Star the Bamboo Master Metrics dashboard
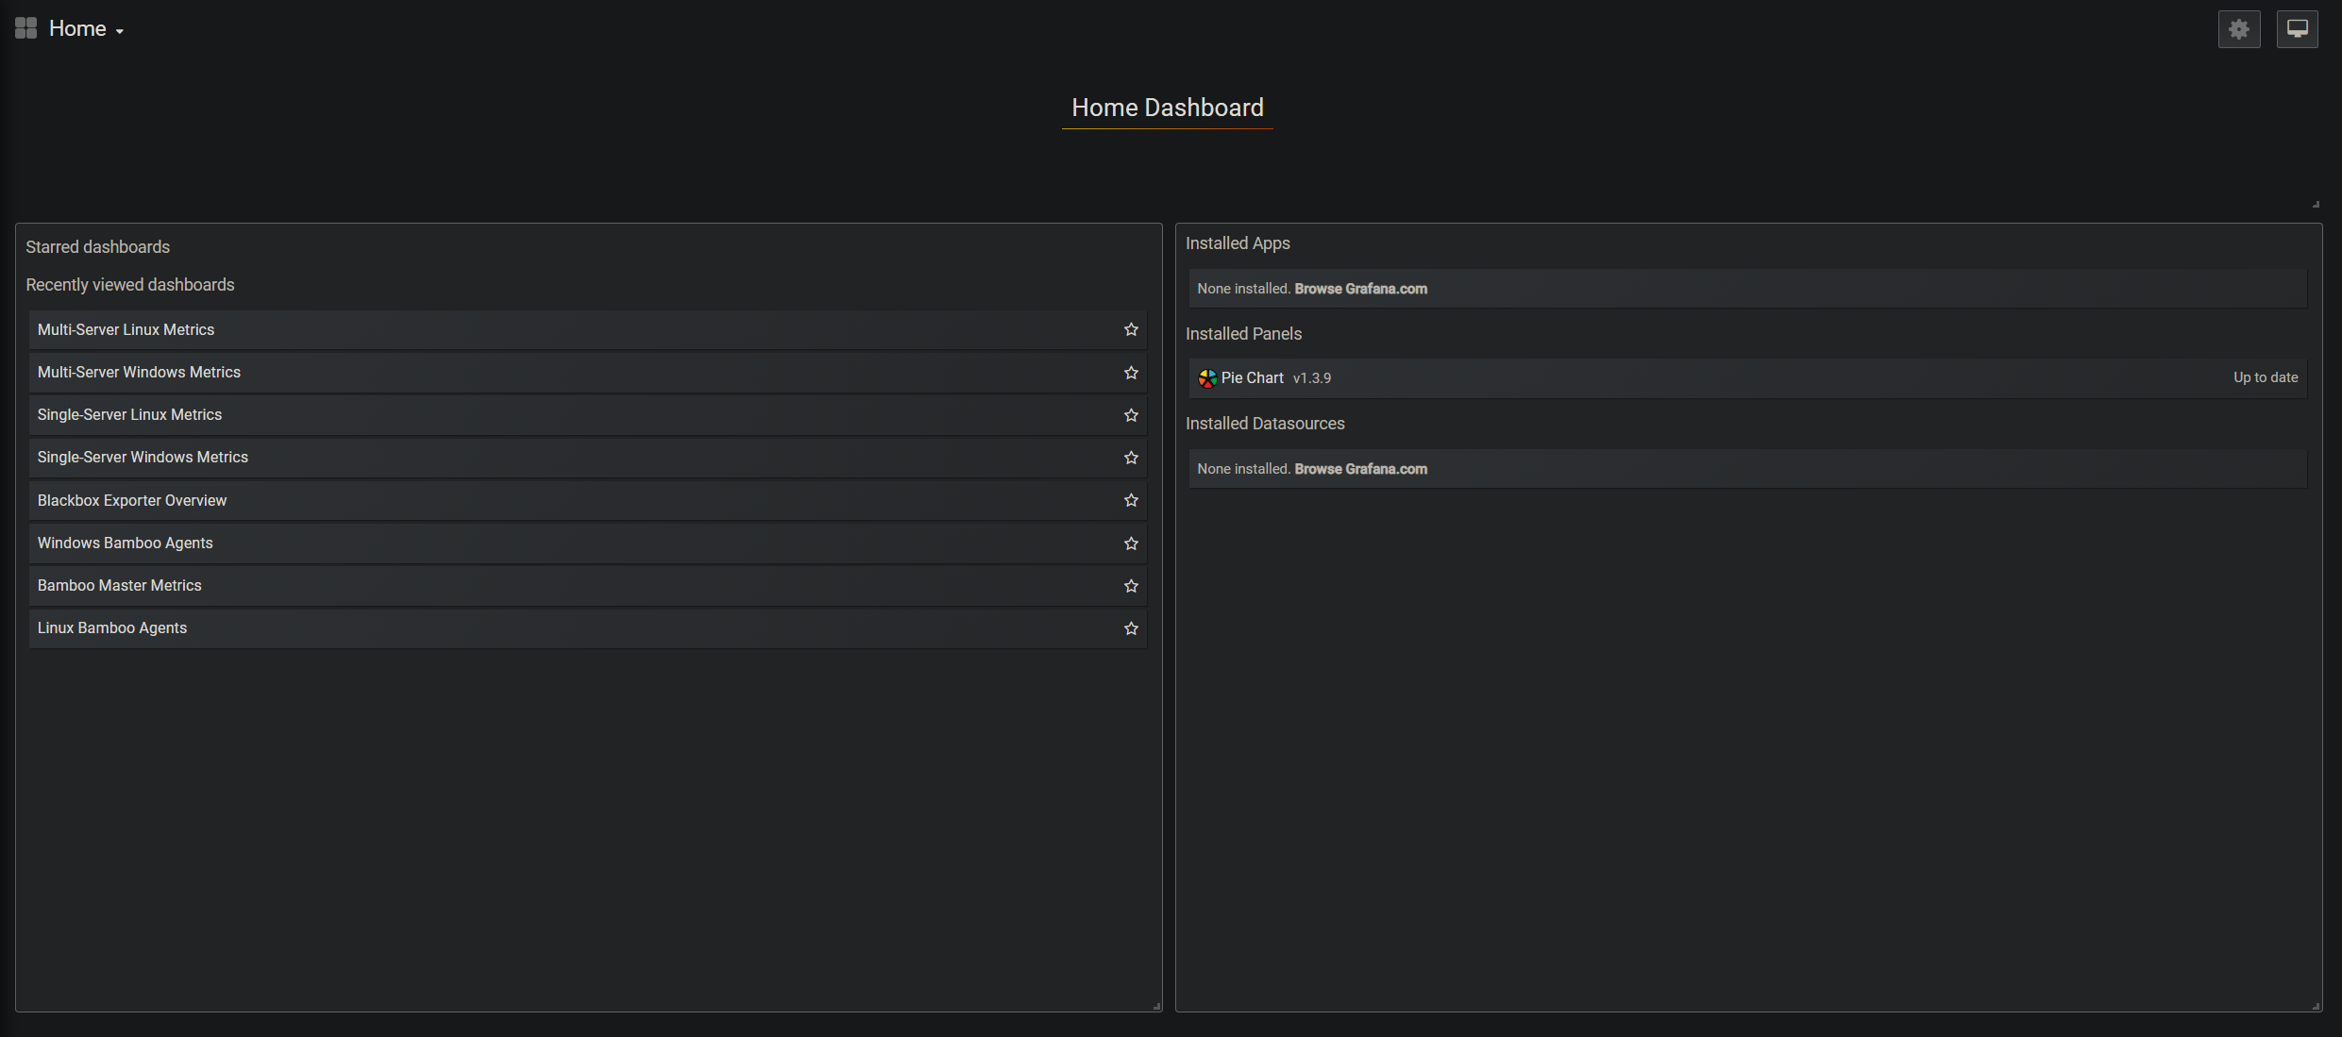 pos(1130,585)
